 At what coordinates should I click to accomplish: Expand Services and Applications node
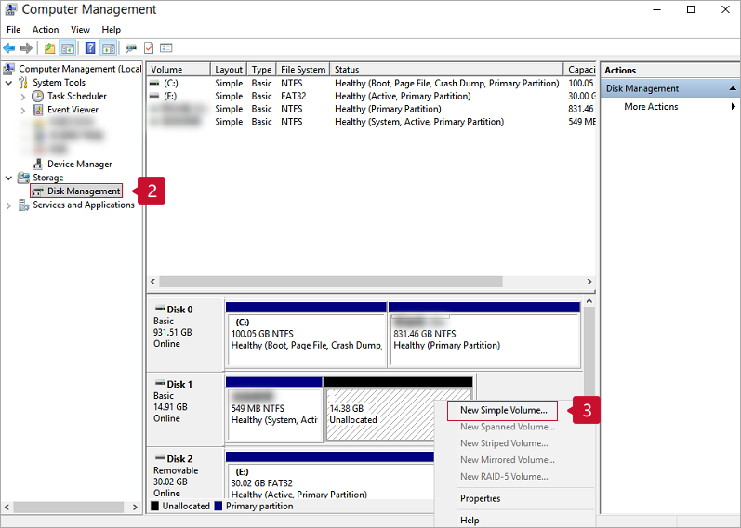tap(9, 205)
